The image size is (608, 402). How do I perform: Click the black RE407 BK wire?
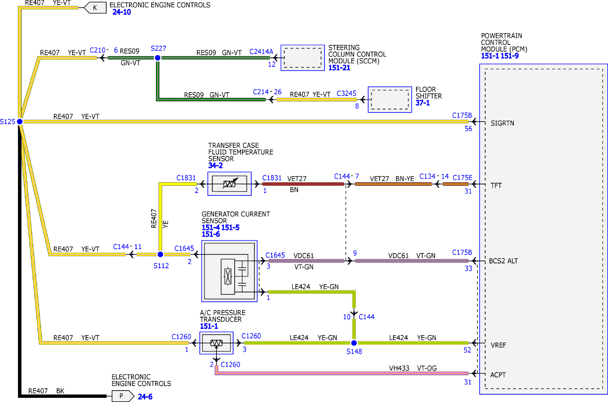point(63,396)
